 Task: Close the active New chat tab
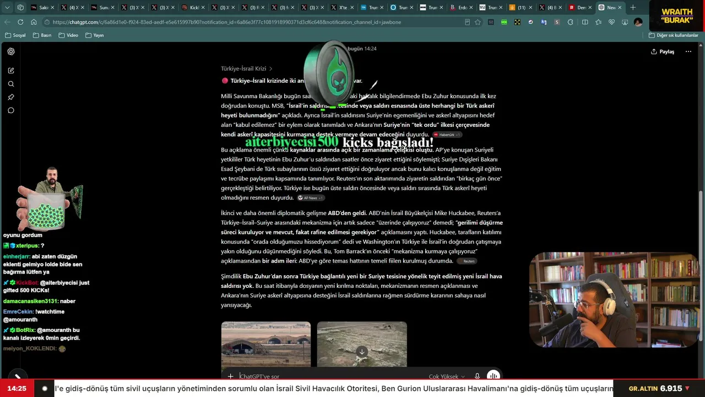coord(620,8)
